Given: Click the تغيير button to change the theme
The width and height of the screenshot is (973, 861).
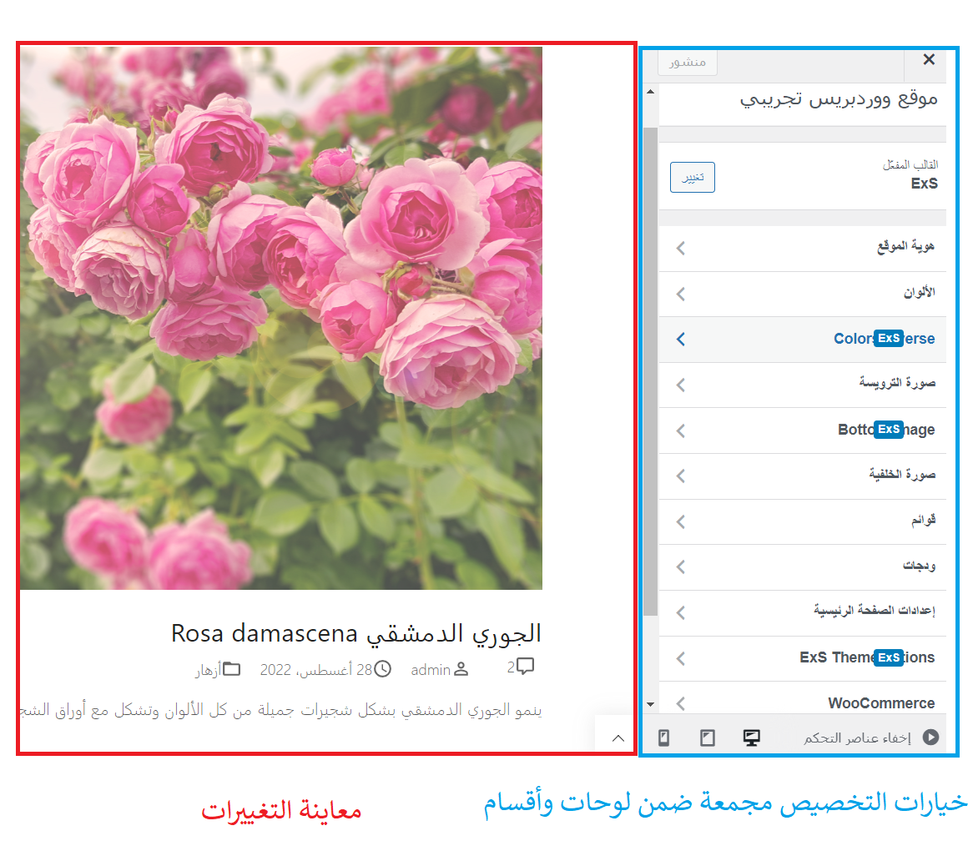Looking at the screenshot, I should pyautogui.click(x=693, y=178).
